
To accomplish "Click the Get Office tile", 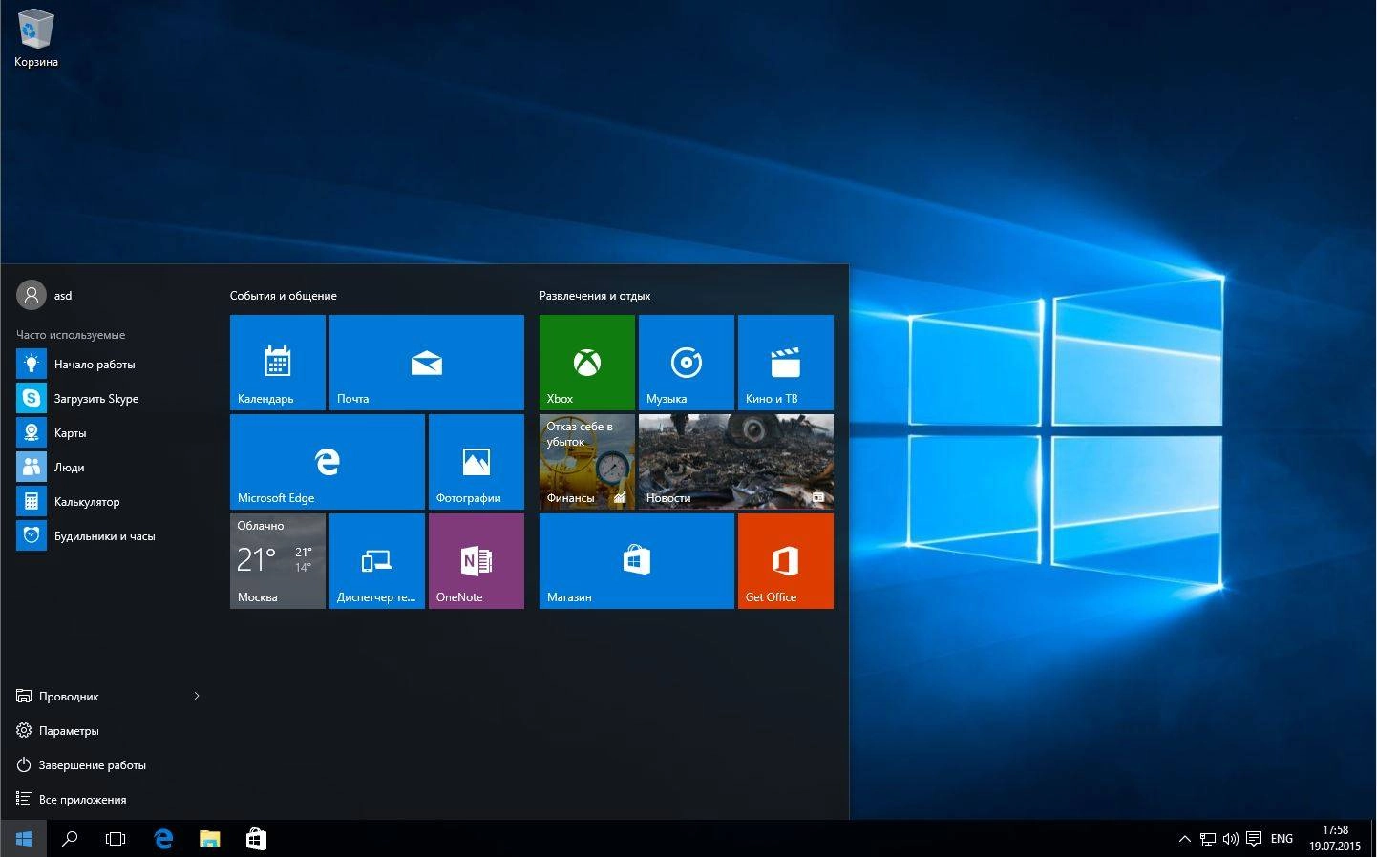I will (x=786, y=561).
